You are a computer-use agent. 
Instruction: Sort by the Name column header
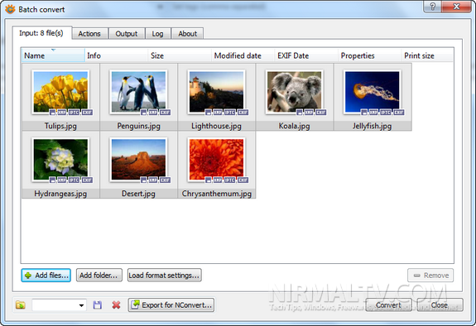pos(53,55)
